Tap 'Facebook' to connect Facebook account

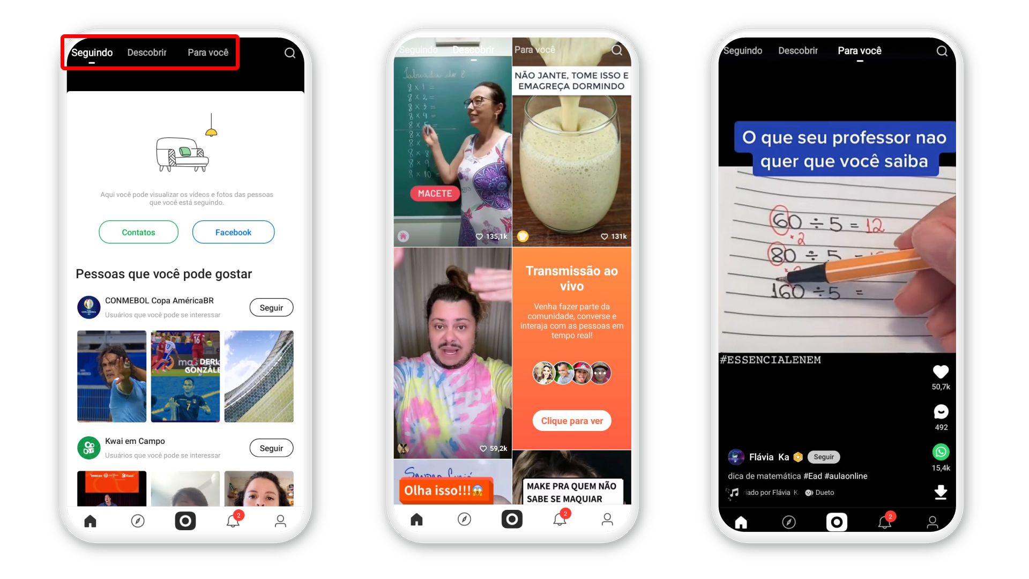click(233, 232)
